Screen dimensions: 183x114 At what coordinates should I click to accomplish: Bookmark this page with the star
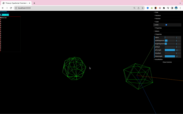point(142,8)
